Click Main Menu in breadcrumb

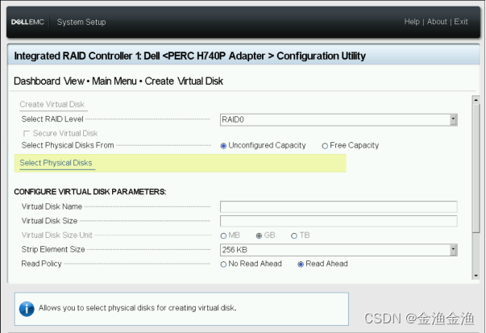pyautogui.click(x=114, y=81)
